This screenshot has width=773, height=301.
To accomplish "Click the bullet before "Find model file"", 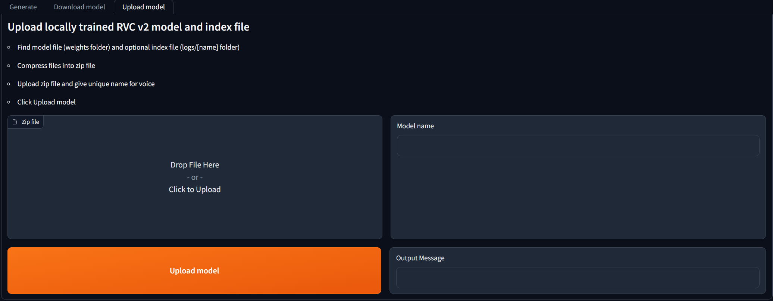I will [9, 47].
